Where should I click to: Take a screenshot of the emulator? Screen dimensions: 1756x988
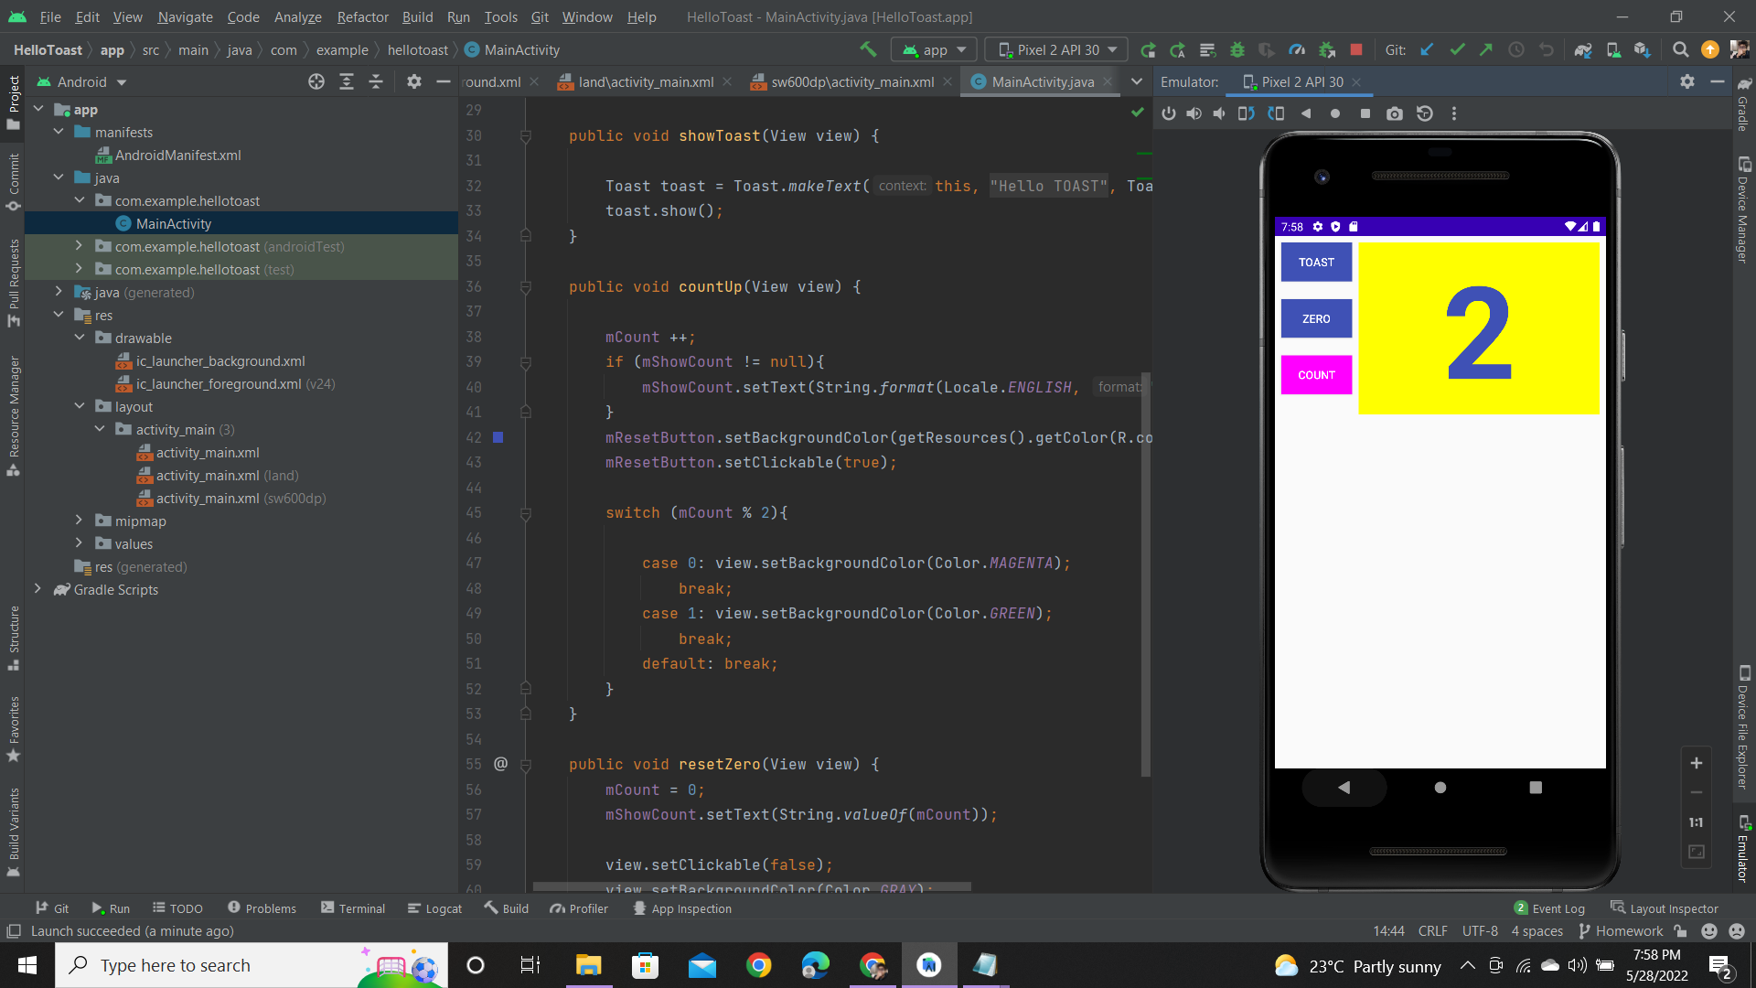[x=1395, y=113]
